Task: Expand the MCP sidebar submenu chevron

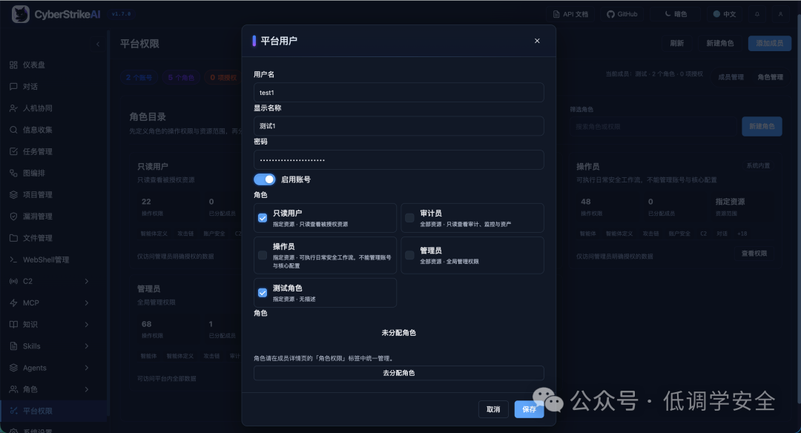Action: 86,303
